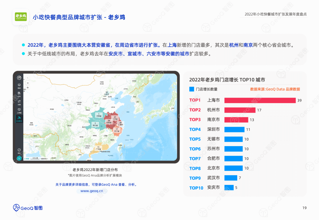Click the blue 合肥市 bar
The width and height of the screenshot is (319, 220).
tap(234, 158)
